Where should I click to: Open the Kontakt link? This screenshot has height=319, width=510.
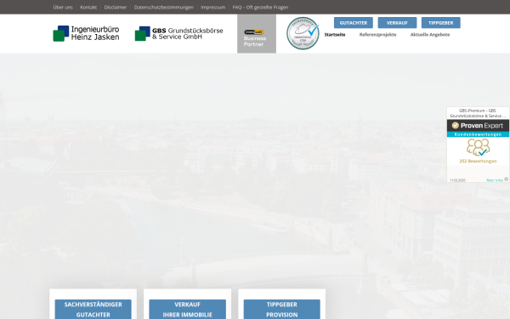[x=88, y=7]
